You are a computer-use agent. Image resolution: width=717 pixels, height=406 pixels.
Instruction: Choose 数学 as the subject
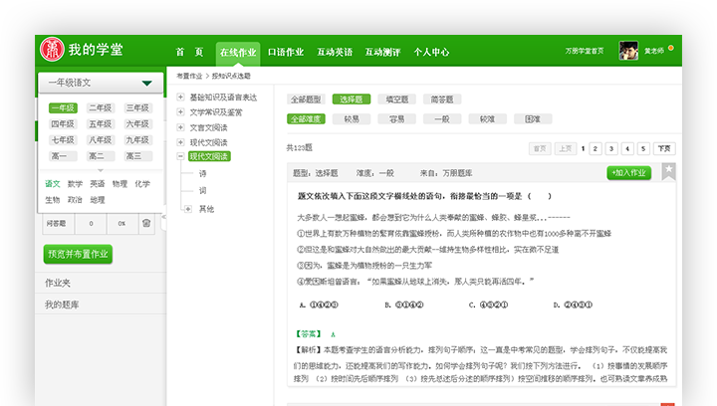(75, 184)
